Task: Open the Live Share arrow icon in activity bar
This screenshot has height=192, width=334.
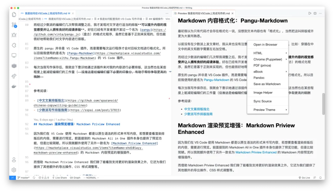Action: (14, 76)
